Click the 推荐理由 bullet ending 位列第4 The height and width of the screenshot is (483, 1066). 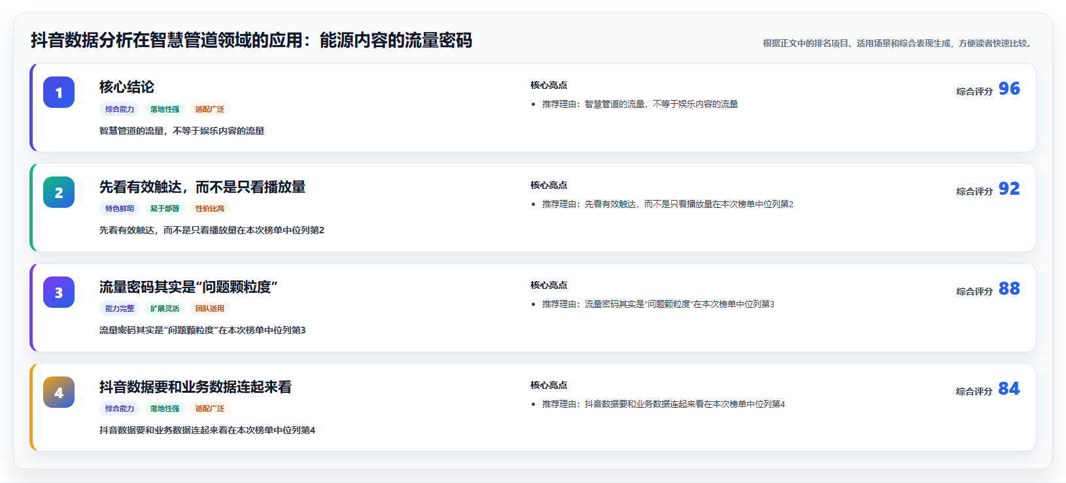[663, 404]
